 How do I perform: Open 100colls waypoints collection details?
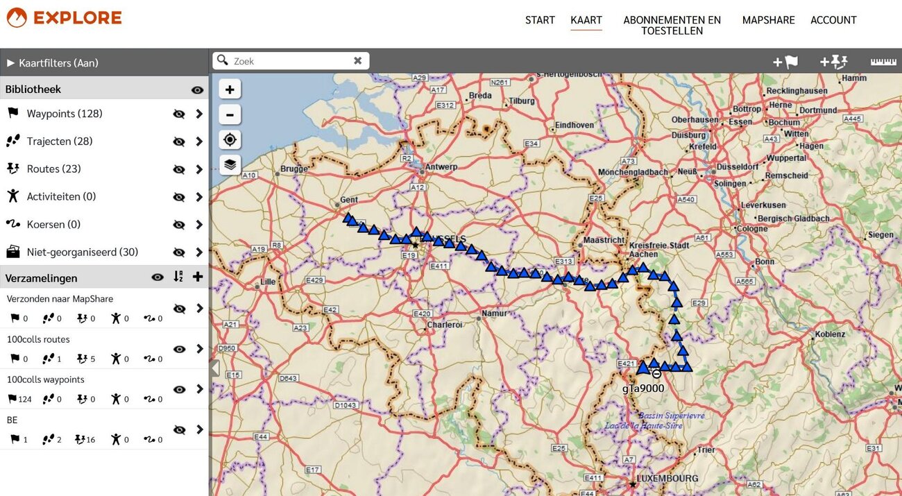[199, 389]
